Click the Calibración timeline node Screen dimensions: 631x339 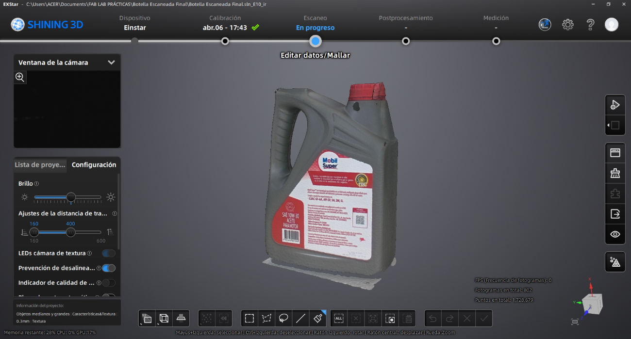pos(225,41)
